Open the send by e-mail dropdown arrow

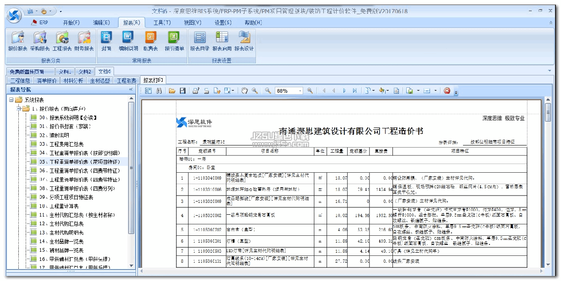[x=435, y=91]
